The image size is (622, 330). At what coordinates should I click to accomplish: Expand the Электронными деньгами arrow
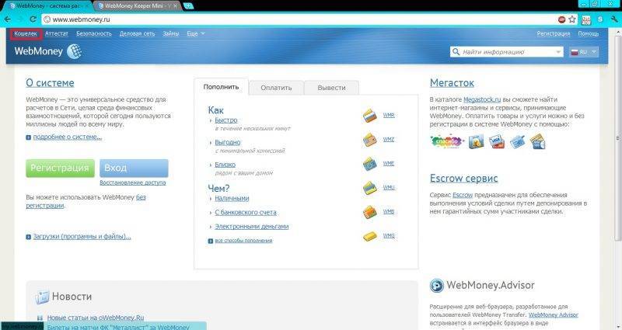[x=211, y=227]
